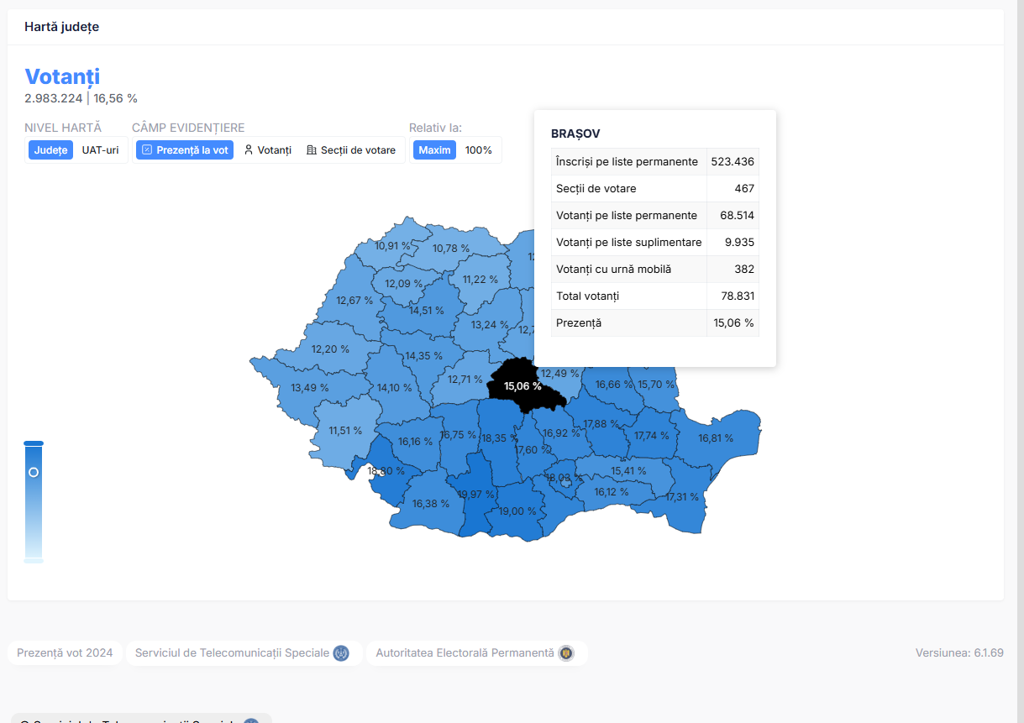Click the BRAȘOV tooltip title
Screen dimensions: 1024x723
point(575,134)
